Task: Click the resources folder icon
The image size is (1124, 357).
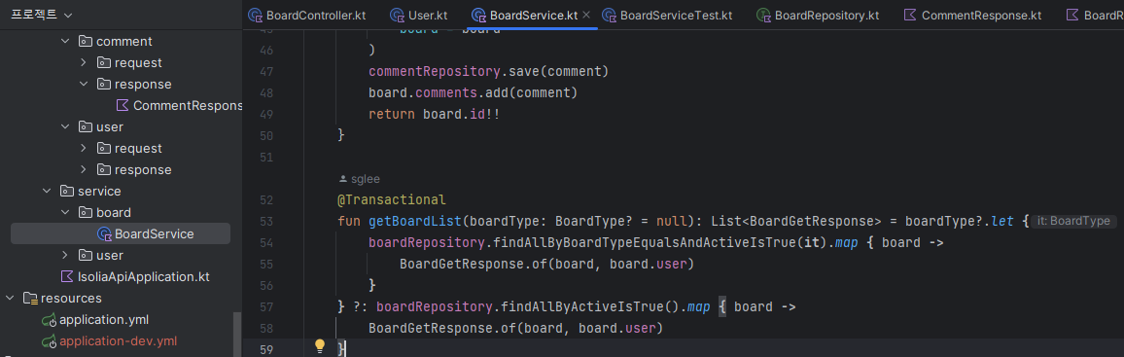Action: tap(30, 299)
